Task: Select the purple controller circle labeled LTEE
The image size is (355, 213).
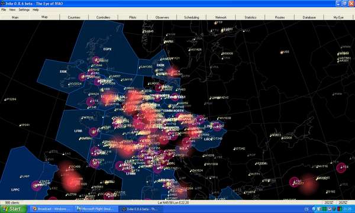Action: 341,167
